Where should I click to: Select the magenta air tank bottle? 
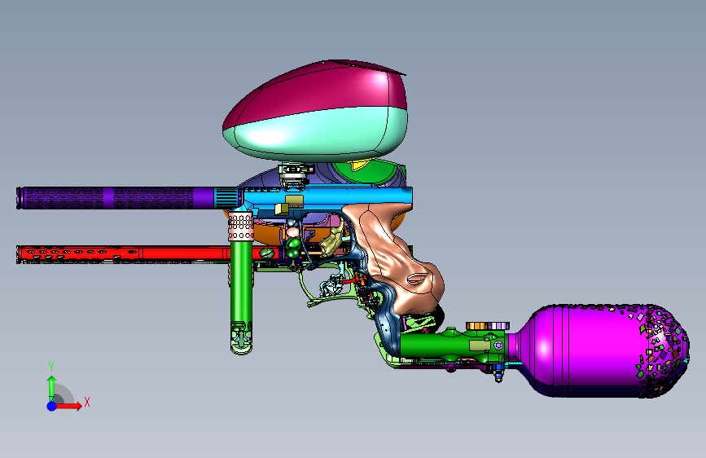coord(599,350)
